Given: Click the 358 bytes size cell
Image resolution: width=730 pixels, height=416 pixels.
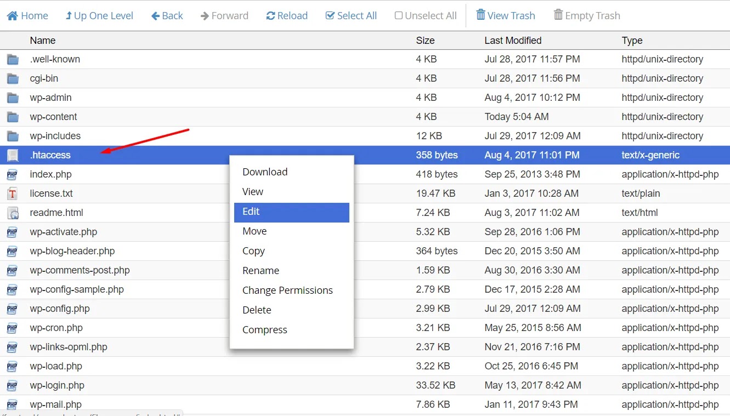Looking at the screenshot, I should (x=437, y=155).
